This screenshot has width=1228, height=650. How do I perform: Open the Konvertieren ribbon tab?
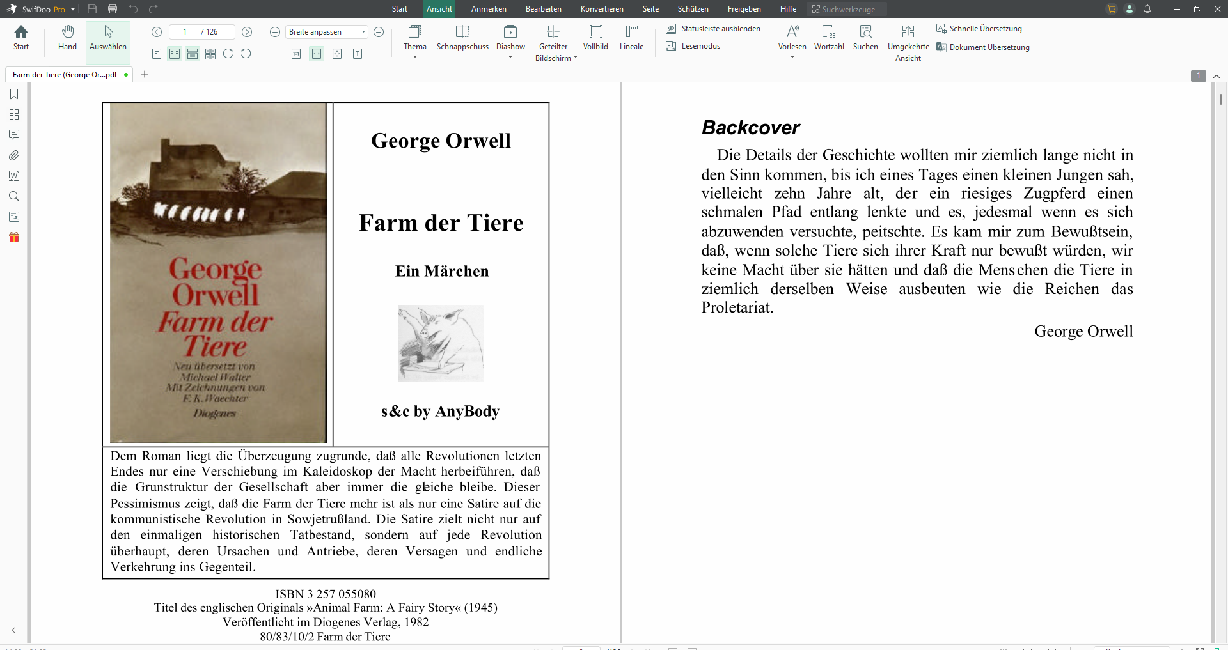click(x=602, y=9)
